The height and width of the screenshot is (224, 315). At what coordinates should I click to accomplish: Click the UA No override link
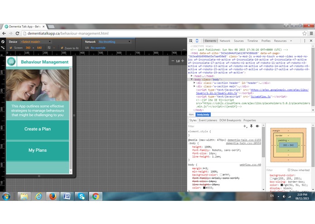(98, 48)
